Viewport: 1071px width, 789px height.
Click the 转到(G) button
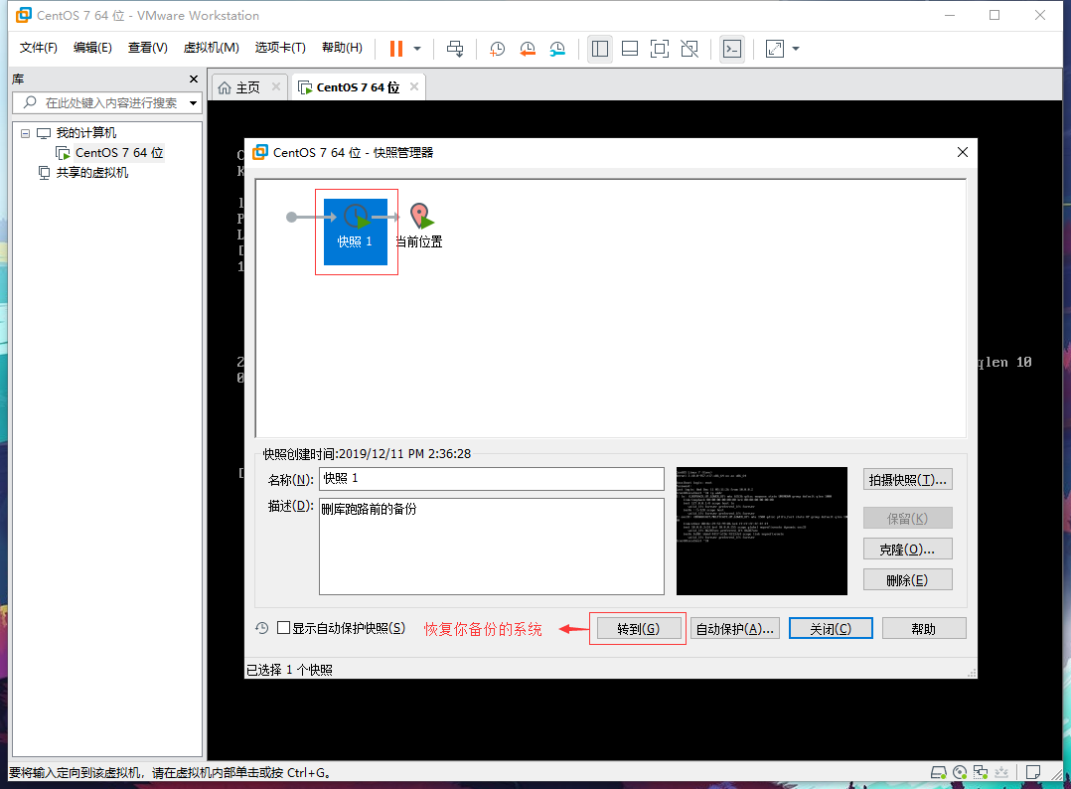click(639, 628)
